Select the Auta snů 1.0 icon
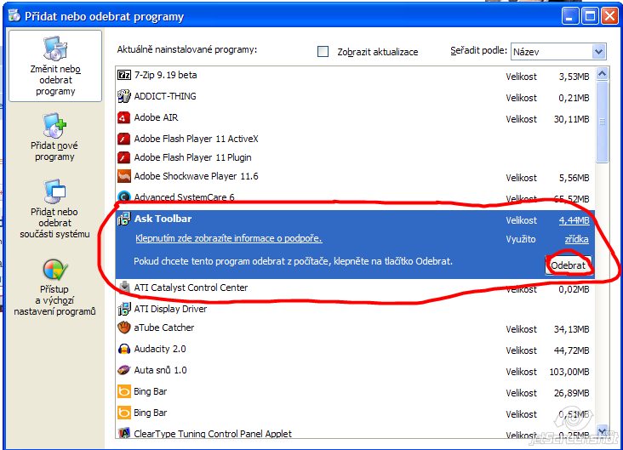This screenshot has height=450, width=623. click(124, 370)
